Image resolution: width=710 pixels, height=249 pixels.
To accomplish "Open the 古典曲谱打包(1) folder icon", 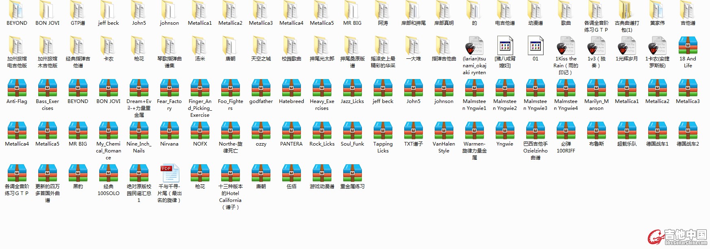I will point(626,10).
